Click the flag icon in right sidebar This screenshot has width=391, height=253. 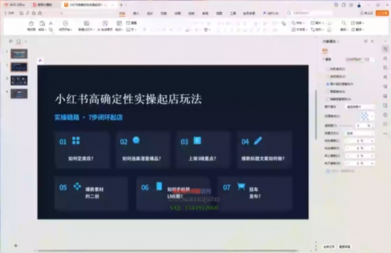coord(385,124)
